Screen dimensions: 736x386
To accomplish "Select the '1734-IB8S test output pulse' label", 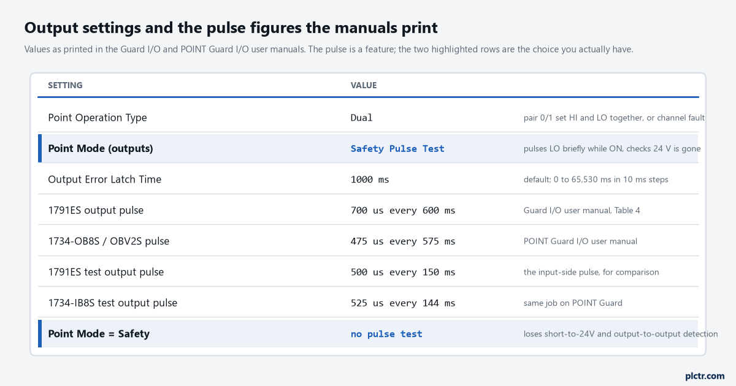I will [113, 303].
